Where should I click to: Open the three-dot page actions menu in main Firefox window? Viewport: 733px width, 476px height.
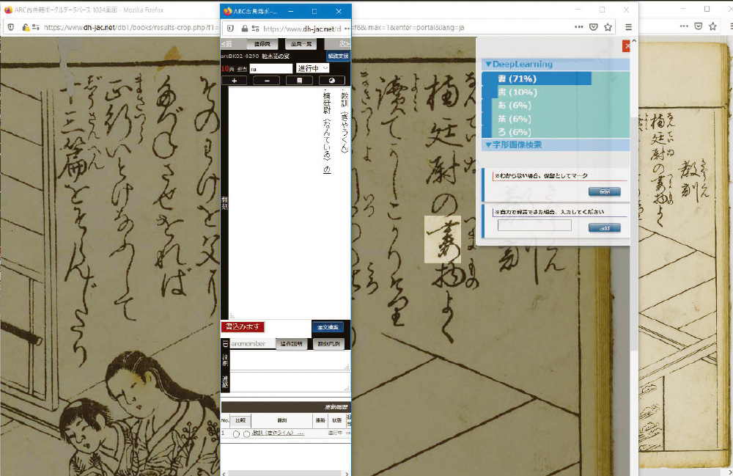tap(579, 27)
